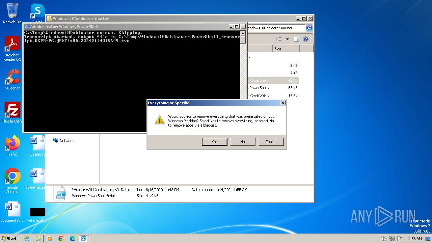Close the Everything or Specific dialog
This screenshot has height=243, width=432.
pos(283,103)
